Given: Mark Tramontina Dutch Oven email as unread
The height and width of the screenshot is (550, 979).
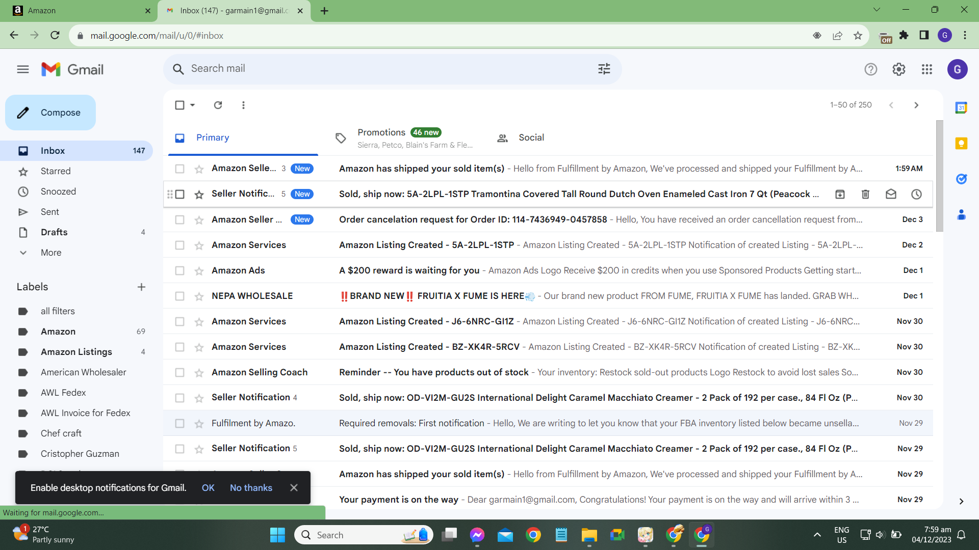Looking at the screenshot, I should [x=891, y=194].
